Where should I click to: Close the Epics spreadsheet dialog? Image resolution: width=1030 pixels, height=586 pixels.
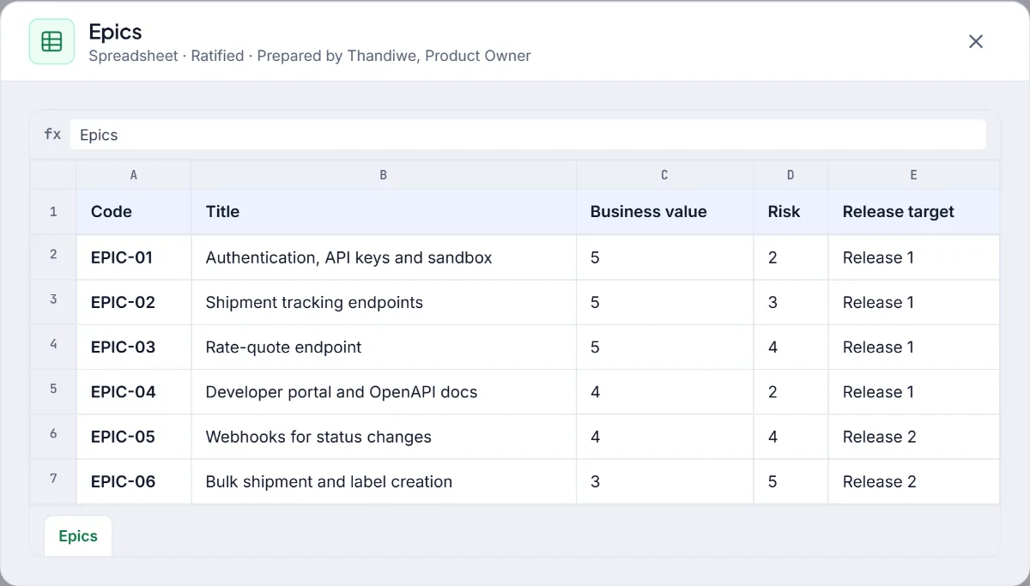pyautogui.click(x=976, y=41)
